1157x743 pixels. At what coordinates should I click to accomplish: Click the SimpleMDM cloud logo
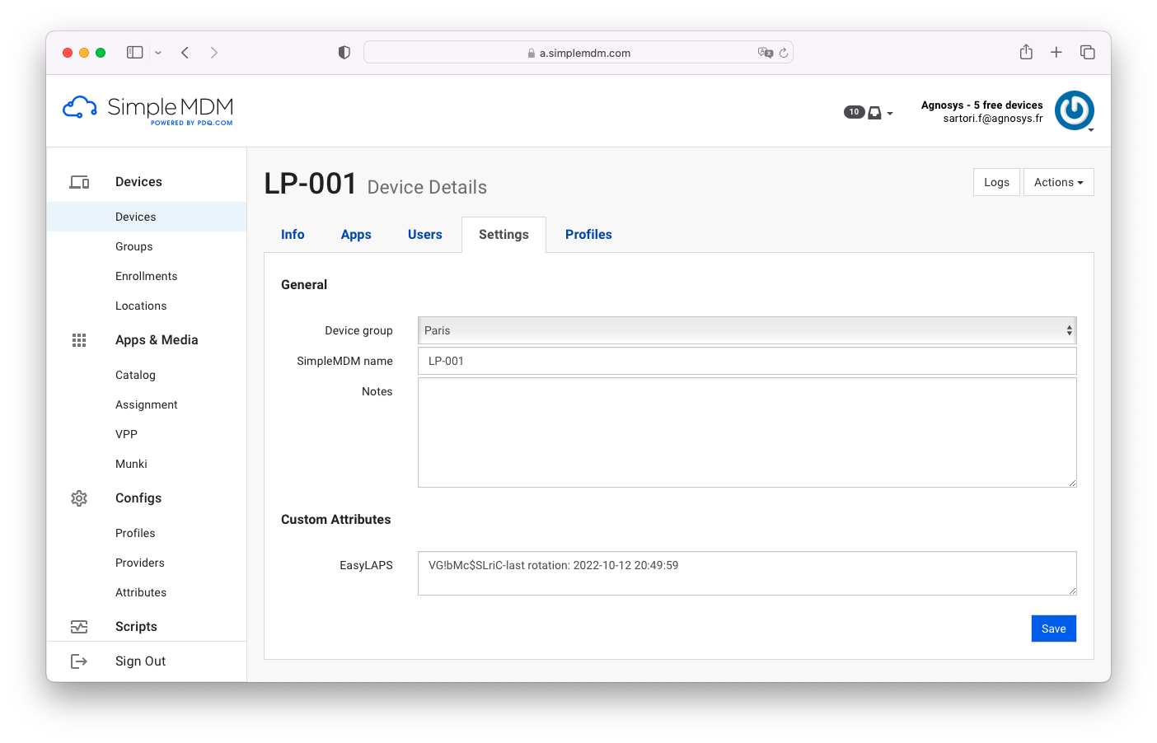pyautogui.click(x=79, y=105)
